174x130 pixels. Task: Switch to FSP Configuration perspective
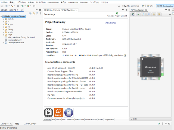[165, 6]
